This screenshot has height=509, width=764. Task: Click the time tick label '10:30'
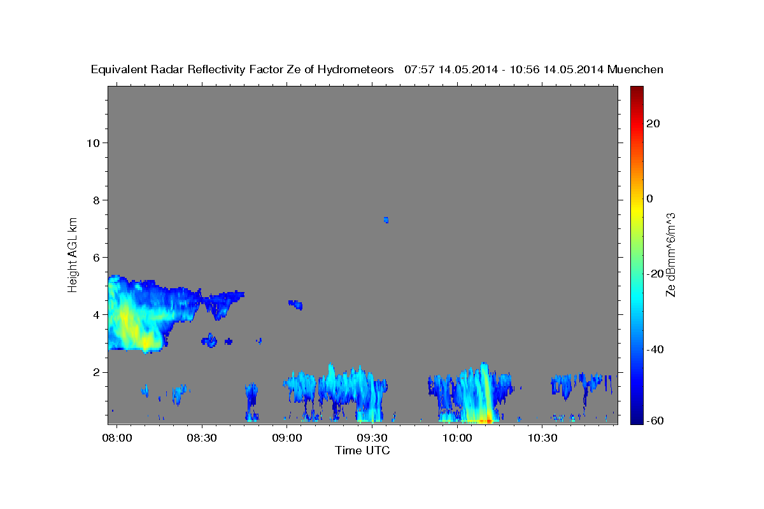[x=541, y=438]
